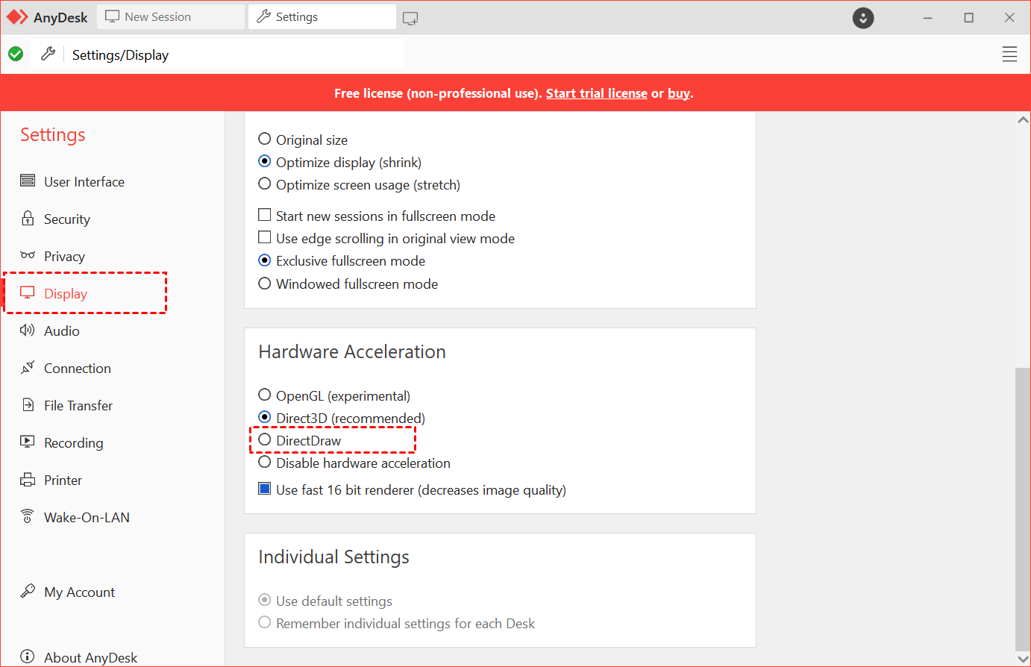1031x667 pixels.
Task: Click the User Interface sidebar icon
Action: tap(28, 181)
